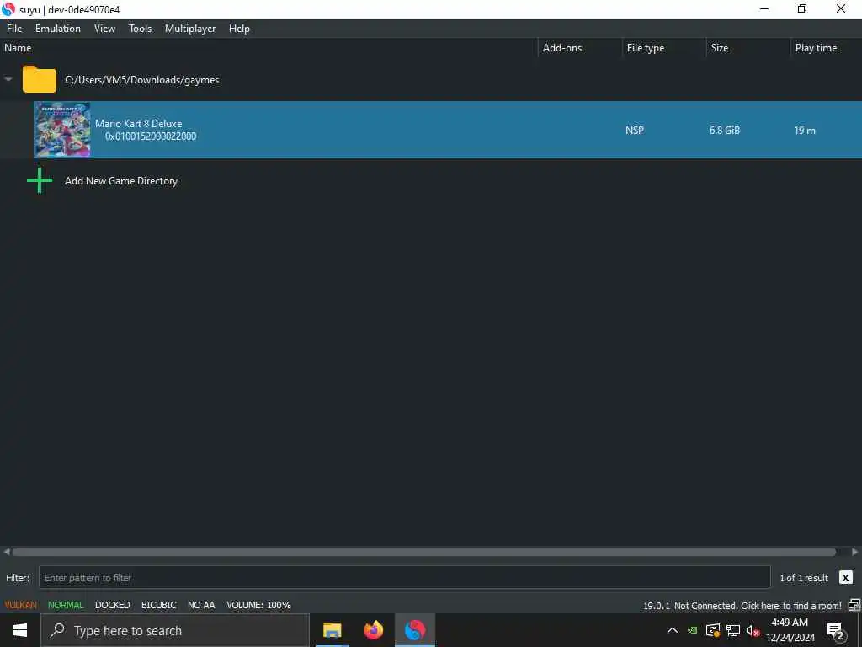Select Mario Kart 8 Deluxe cover thumbnail

point(62,130)
